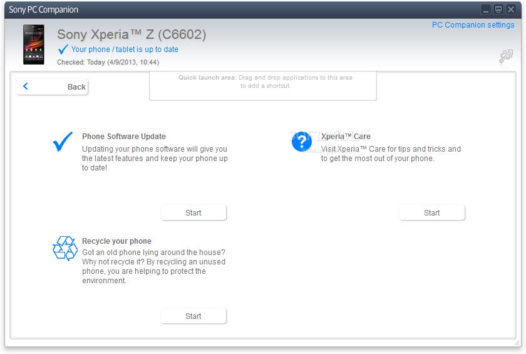
Task: Click the 'Checked: Today' timestamp text
Action: pyautogui.click(x=108, y=62)
